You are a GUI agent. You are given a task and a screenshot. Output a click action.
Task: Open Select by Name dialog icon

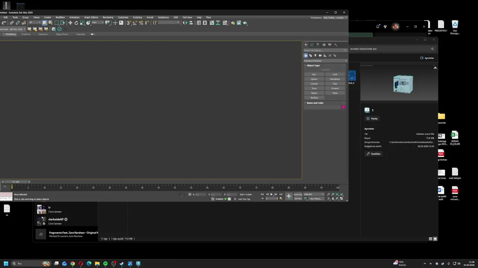point(50,23)
